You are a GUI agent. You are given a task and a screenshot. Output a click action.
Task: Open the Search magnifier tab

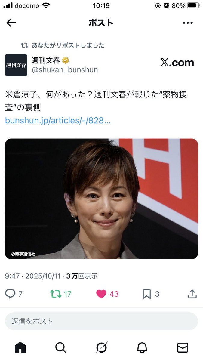[61, 348]
